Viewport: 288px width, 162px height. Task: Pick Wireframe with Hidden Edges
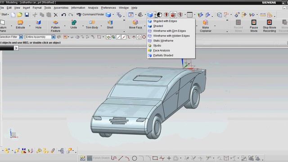tap(171, 36)
